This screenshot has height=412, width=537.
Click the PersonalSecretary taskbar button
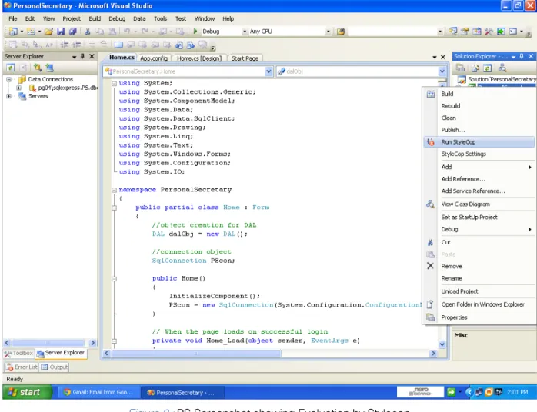point(183,393)
